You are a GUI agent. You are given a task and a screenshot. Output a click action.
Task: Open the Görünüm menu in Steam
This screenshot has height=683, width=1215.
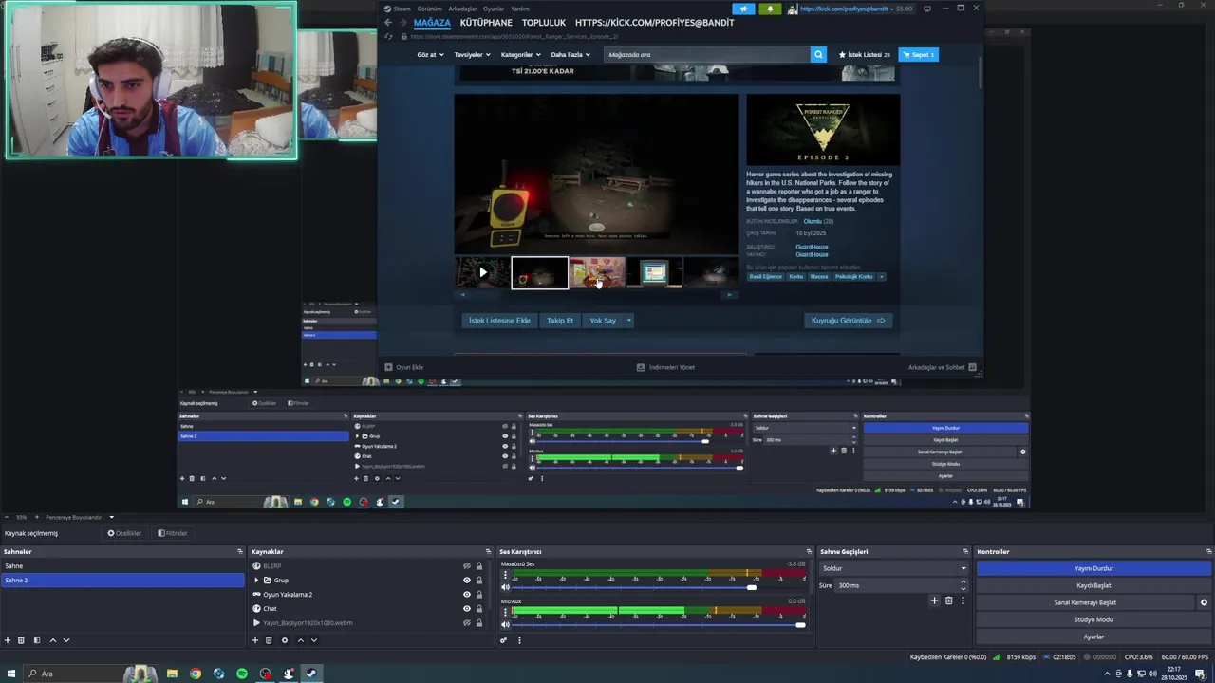(x=430, y=9)
